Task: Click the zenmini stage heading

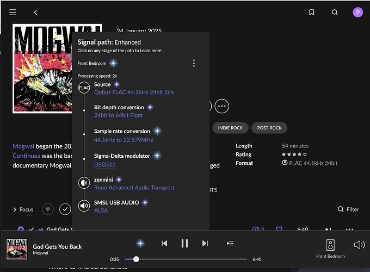Action: pyautogui.click(x=103, y=180)
